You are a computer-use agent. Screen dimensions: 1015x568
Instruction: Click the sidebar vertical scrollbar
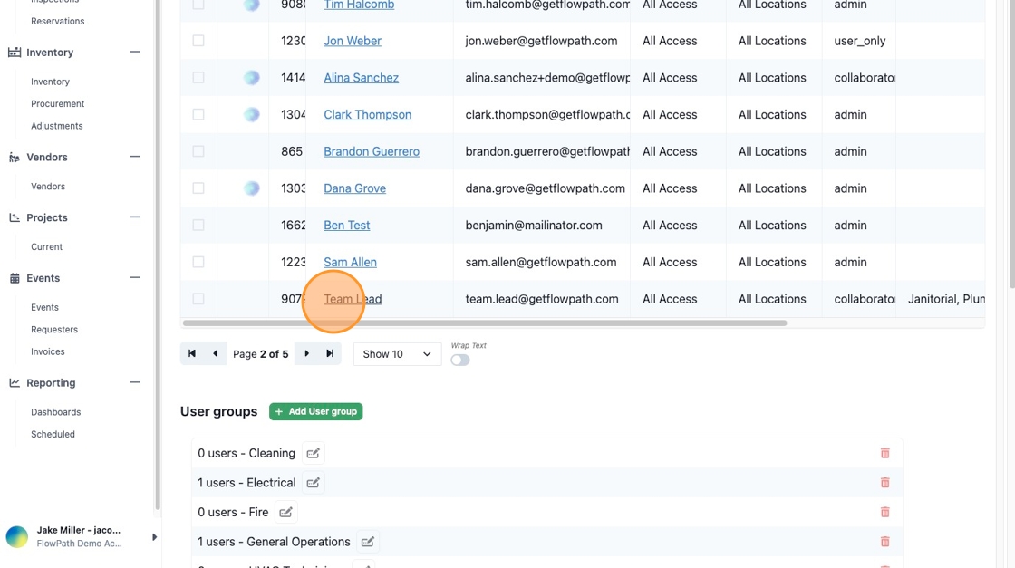pos(158,253)
